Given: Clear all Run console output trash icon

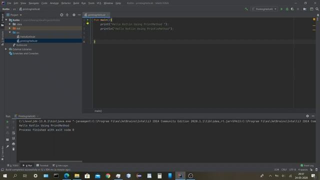Looking at the screenshot, I should pyautogui.click(x=13, y=149).
